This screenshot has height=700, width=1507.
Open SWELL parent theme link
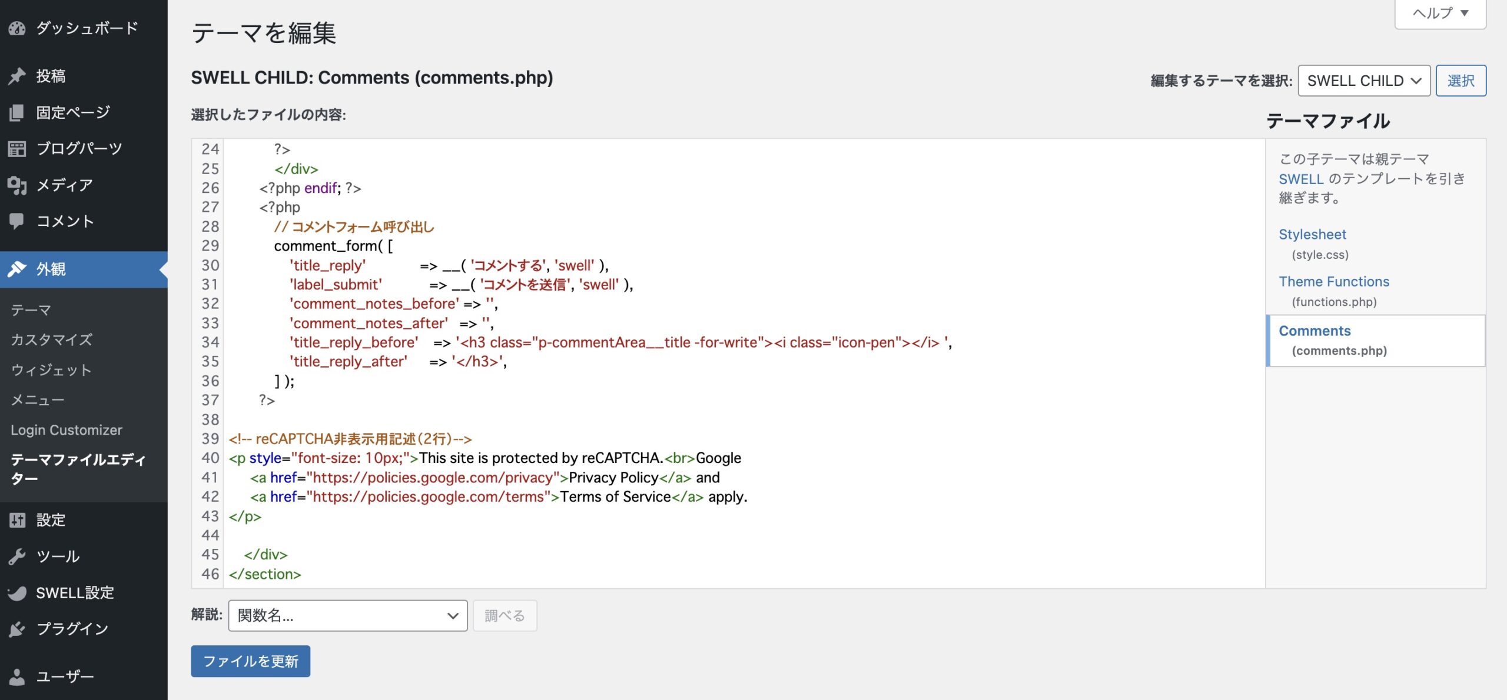coord(1301,179)
